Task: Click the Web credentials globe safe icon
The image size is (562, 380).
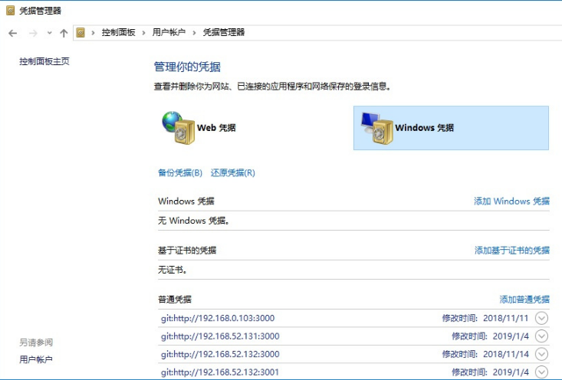Action: click(x=178, y=128)
